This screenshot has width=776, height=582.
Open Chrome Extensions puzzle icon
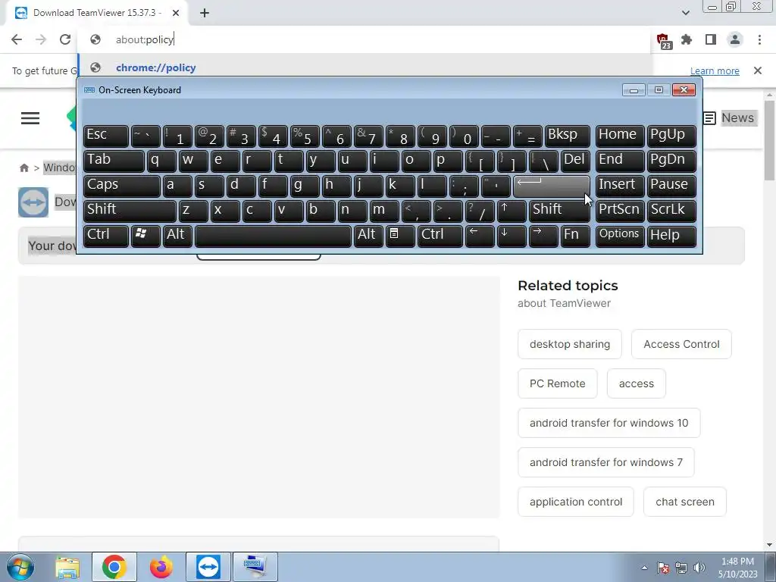pyautogui.click(x=687, y=39)
